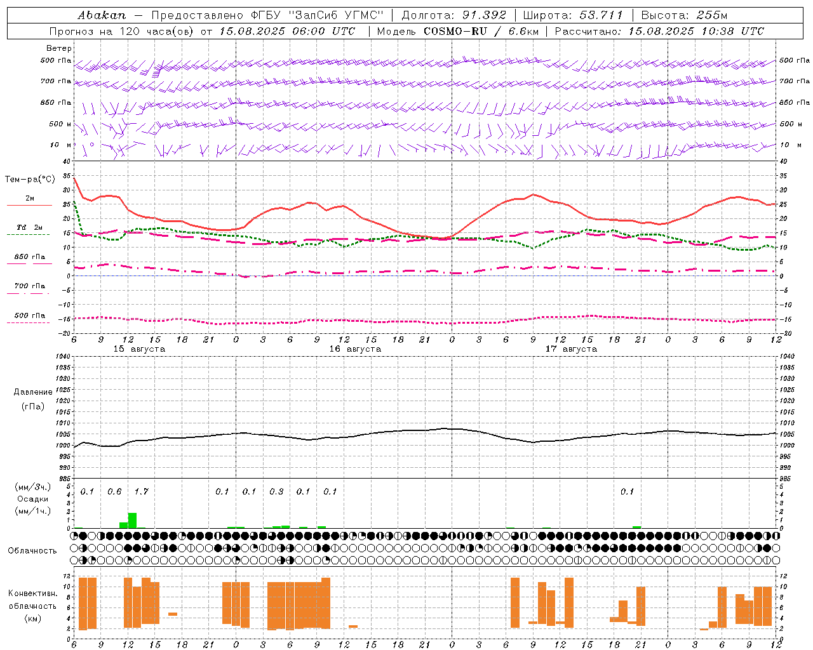Select the "Долгота: 91.392" header field

[x=454, y=15]
